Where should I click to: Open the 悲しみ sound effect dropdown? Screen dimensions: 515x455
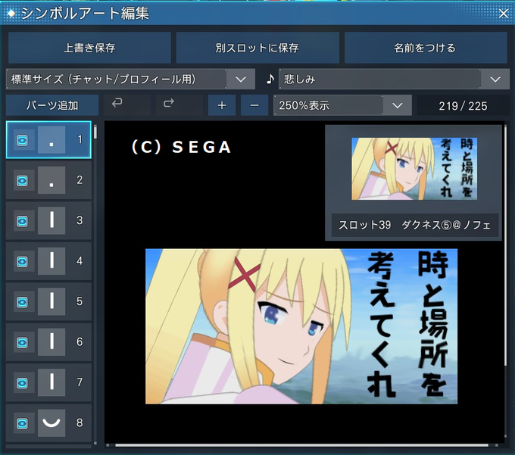[x=394, y=79]
